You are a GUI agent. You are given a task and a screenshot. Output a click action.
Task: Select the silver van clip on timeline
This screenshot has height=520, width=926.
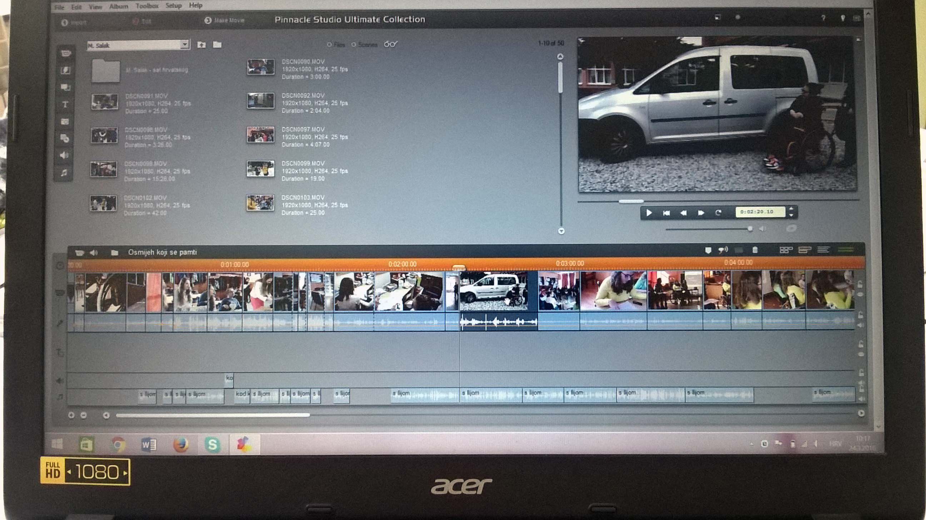coord(499,291)
